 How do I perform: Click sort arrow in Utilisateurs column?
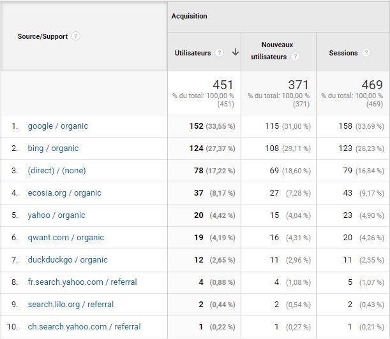(236, 52)
